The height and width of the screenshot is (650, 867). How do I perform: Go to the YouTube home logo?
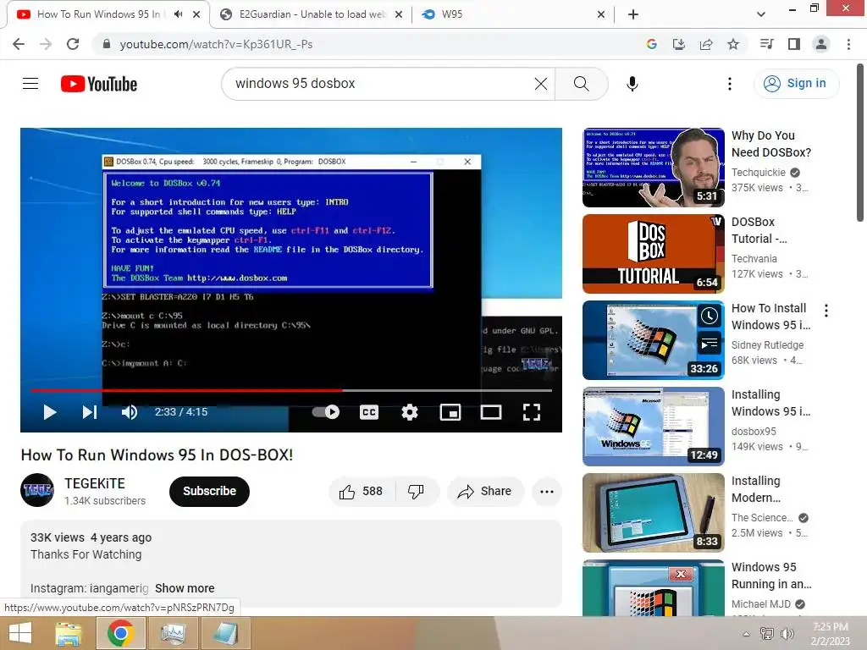99,84
